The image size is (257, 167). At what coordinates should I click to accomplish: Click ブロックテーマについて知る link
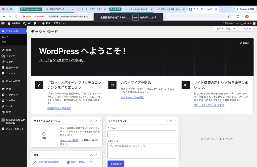coord(209,105)
